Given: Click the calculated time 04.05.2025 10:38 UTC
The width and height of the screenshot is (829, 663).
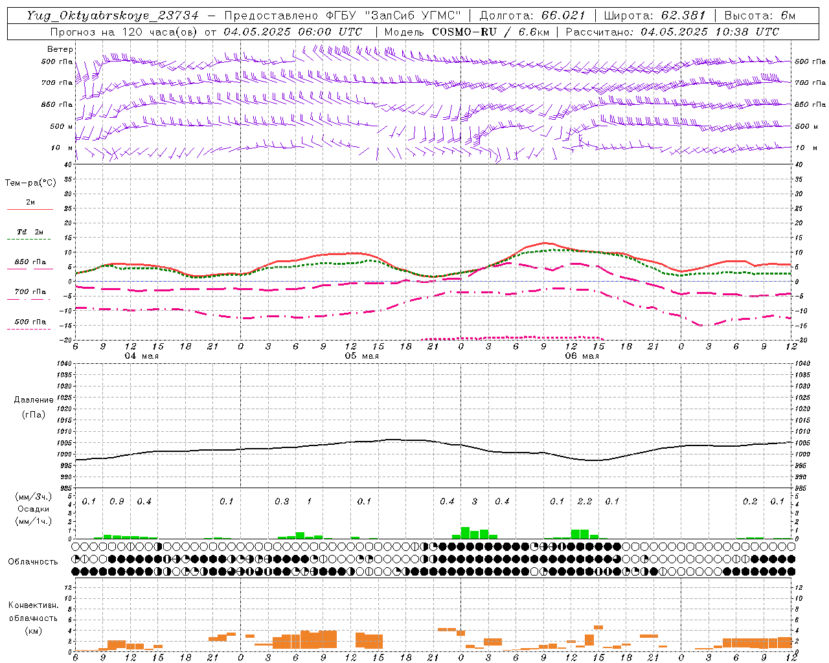Looking at the screenshot, I should click(x=710, y=32).
